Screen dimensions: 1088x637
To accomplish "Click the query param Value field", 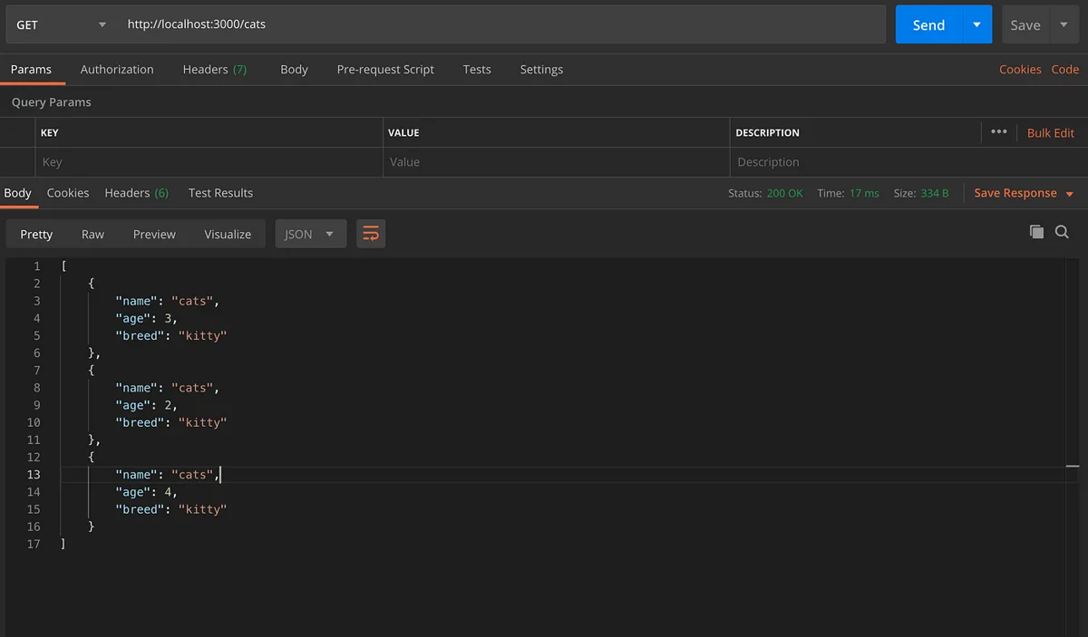I will click(x=556, y=162).
